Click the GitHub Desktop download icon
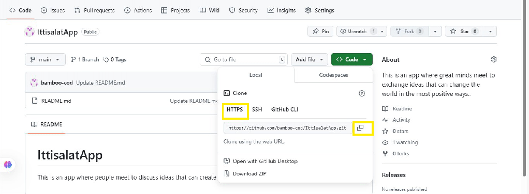This screenshot has height=194, width=529. 227,161
